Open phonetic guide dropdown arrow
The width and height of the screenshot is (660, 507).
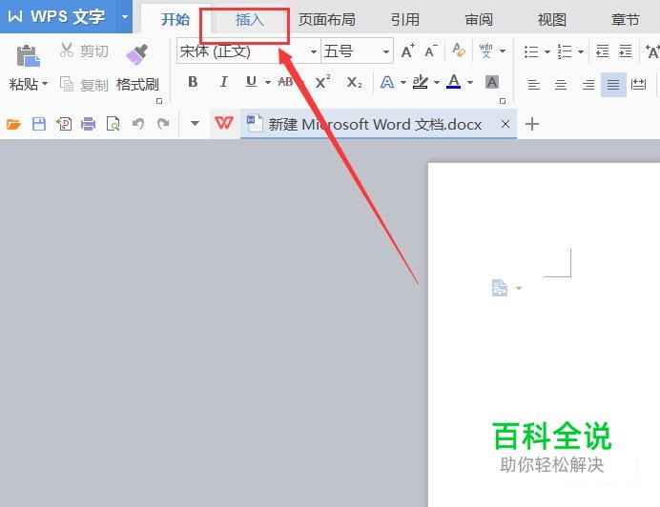[503, 51]
